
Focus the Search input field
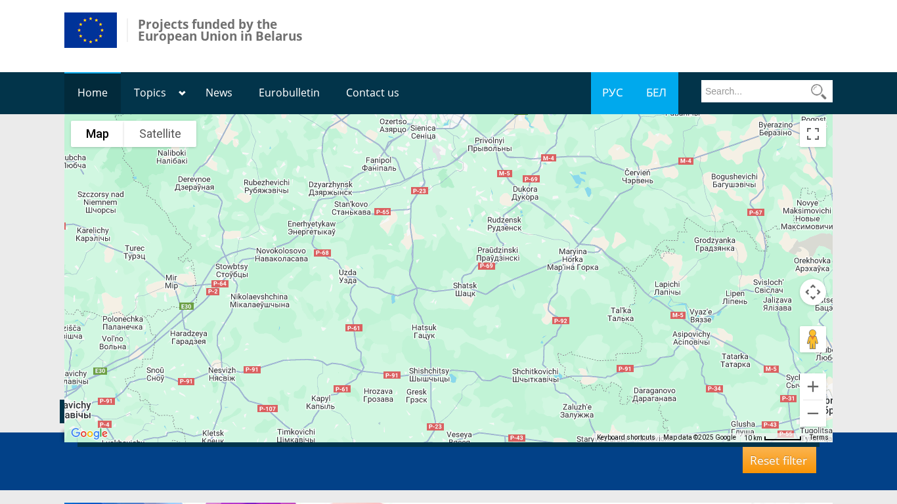[x=755, y=91]
